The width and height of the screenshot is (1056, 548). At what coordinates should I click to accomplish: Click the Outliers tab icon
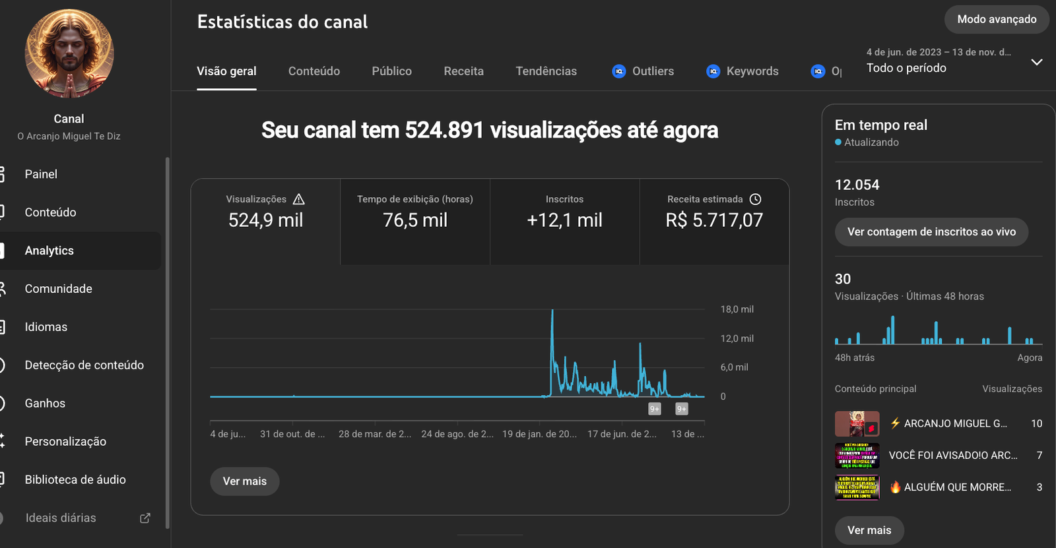click(x=619, y=71)
